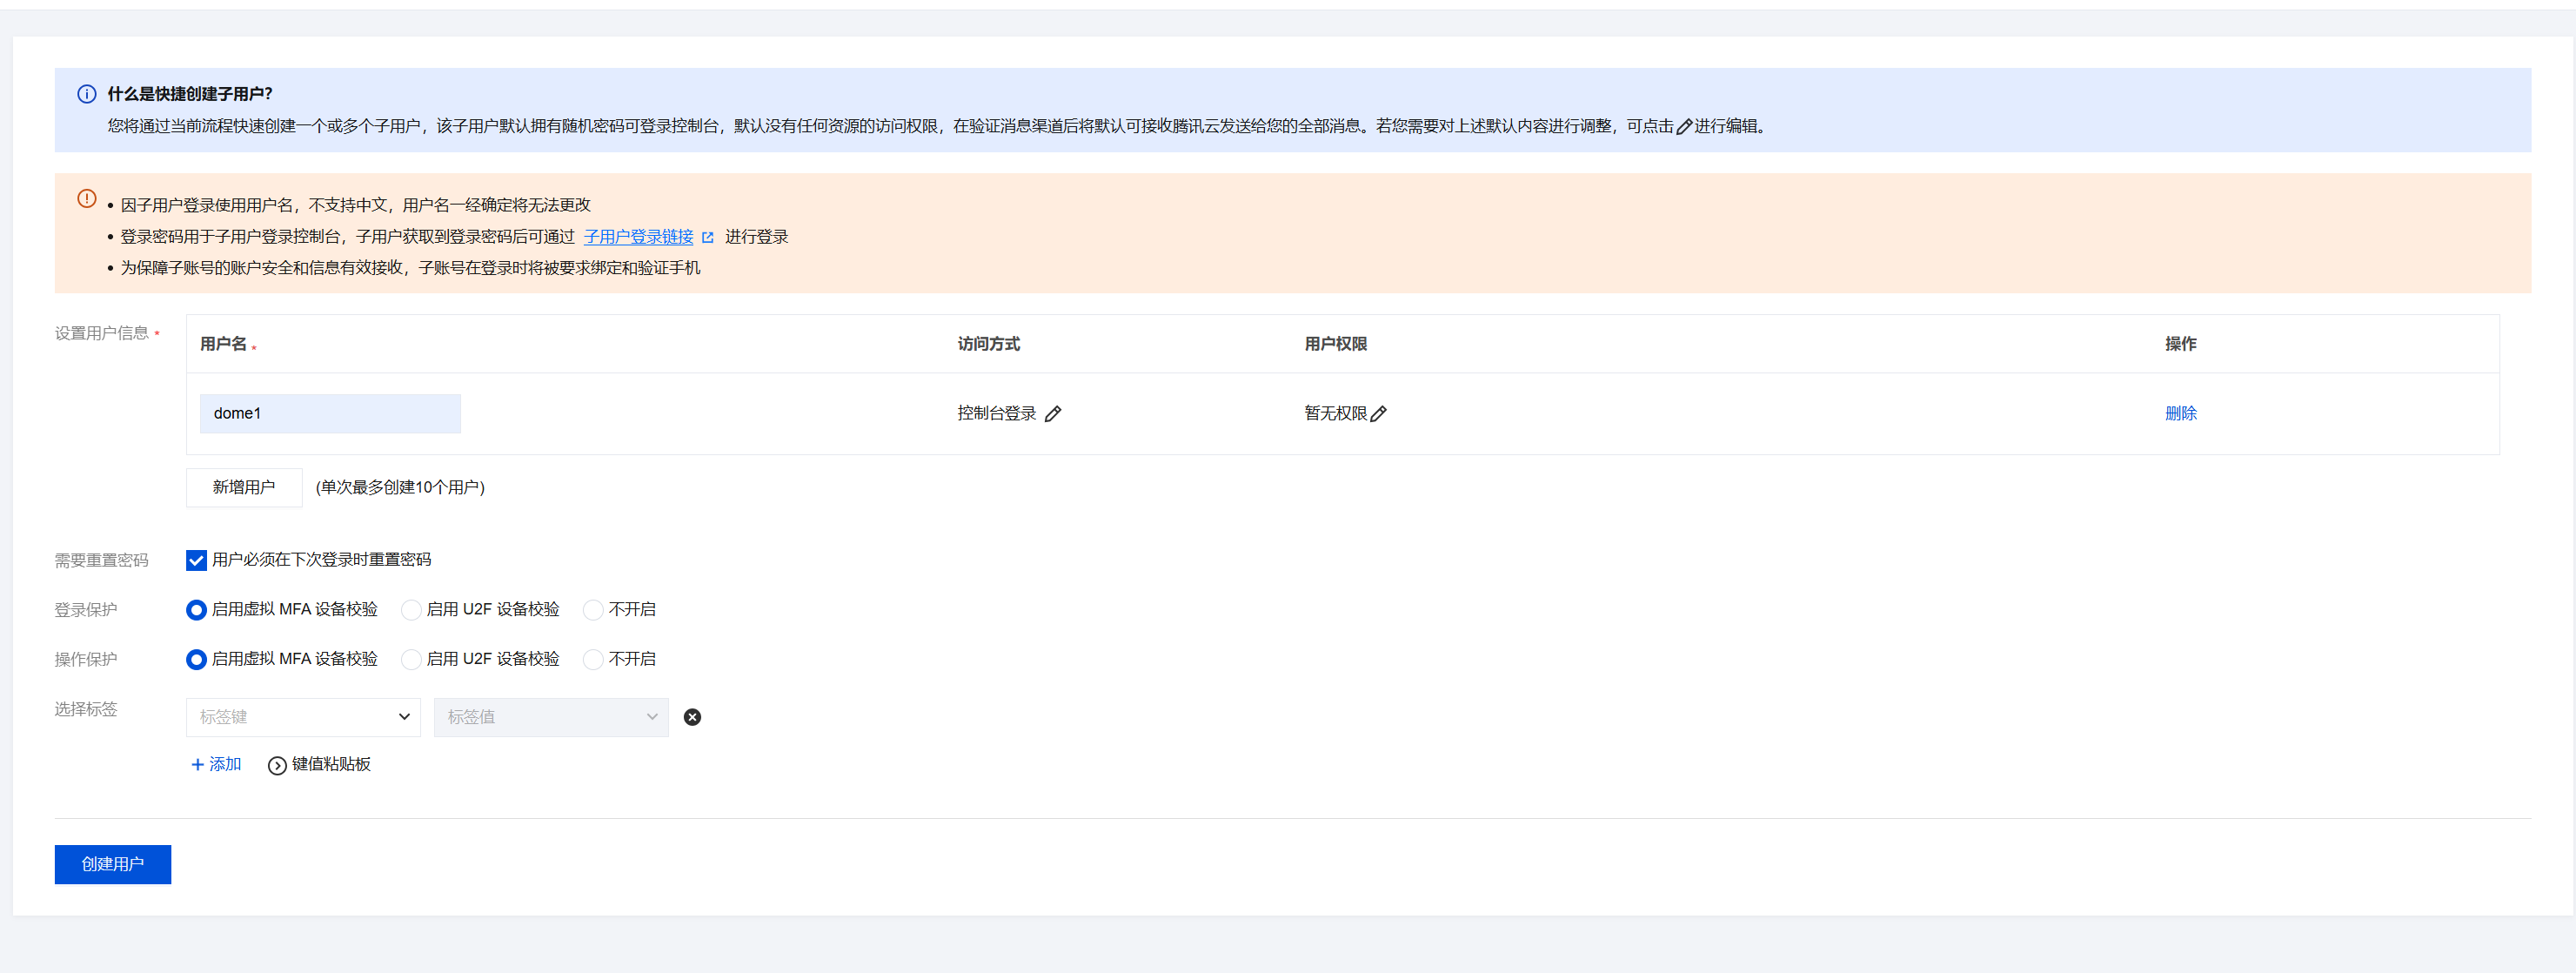This screenshot has height=973, width=2576.
Task: Click the 键值粘贴板 arrow icon
Action: click(x=277, y=766)
